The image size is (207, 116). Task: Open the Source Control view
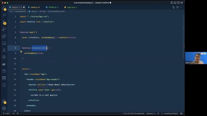point(4,22)
